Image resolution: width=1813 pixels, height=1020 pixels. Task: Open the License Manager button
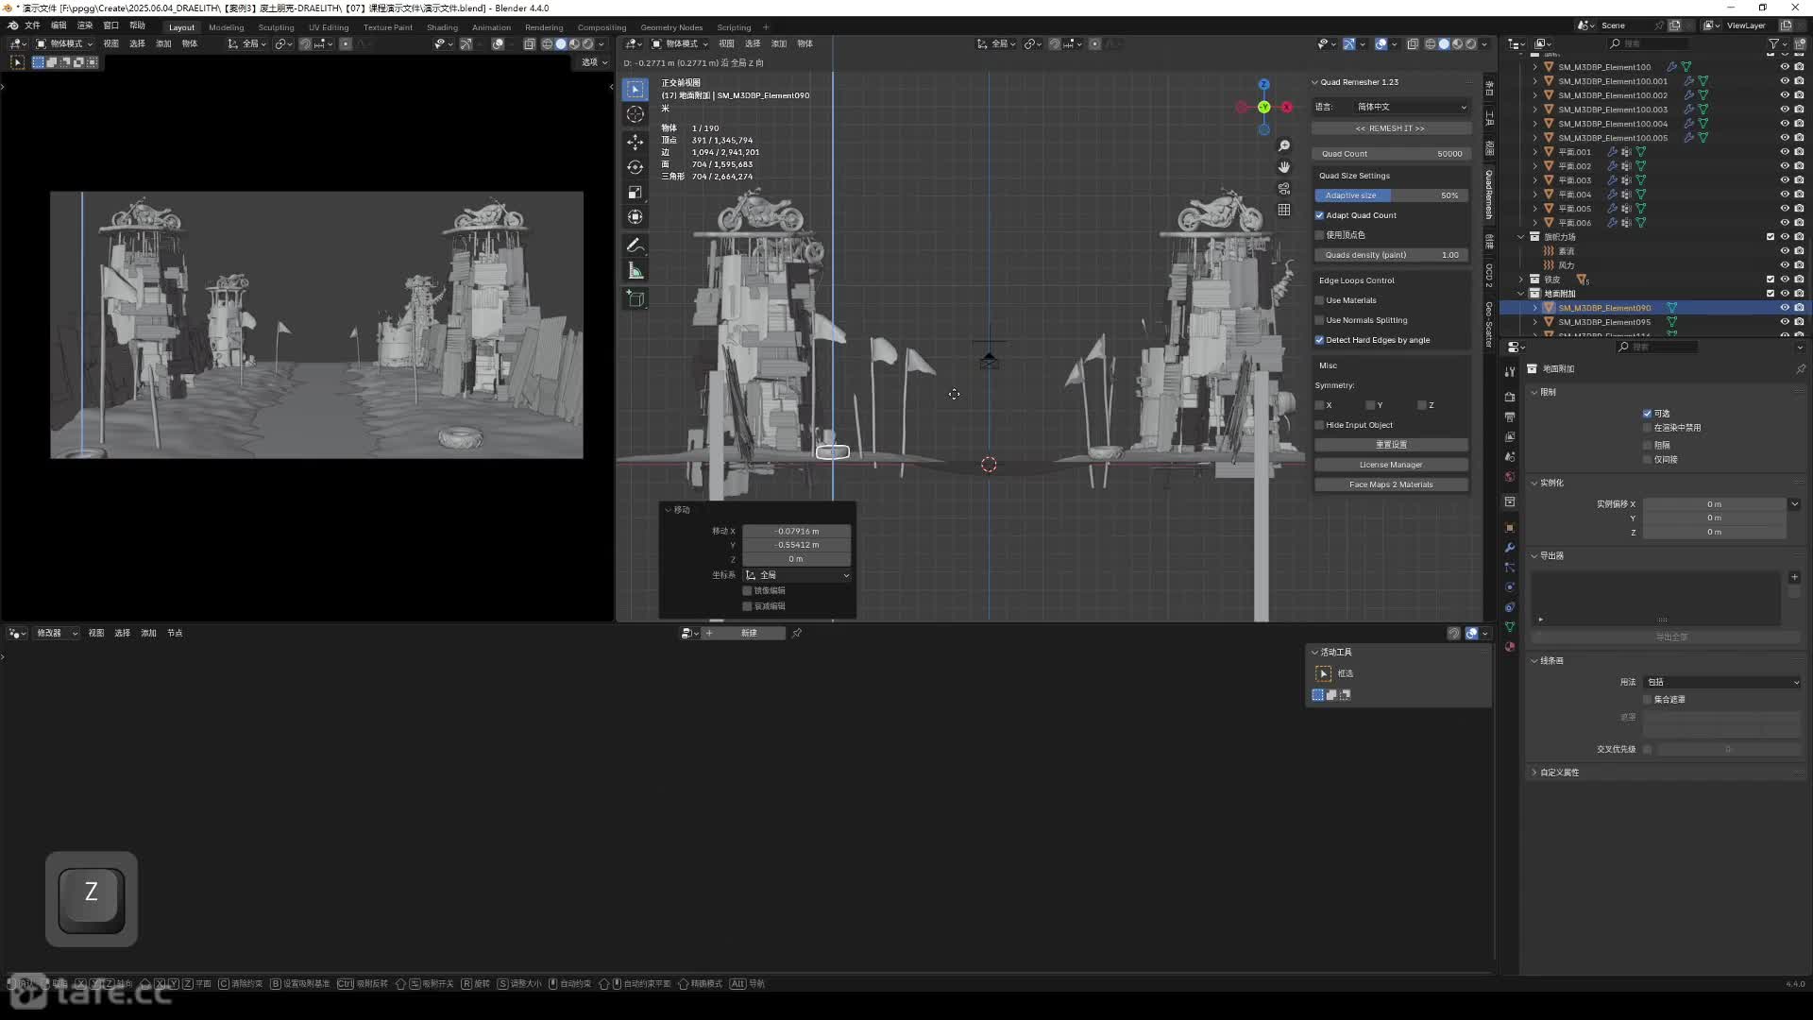[x=1391, y=465]
